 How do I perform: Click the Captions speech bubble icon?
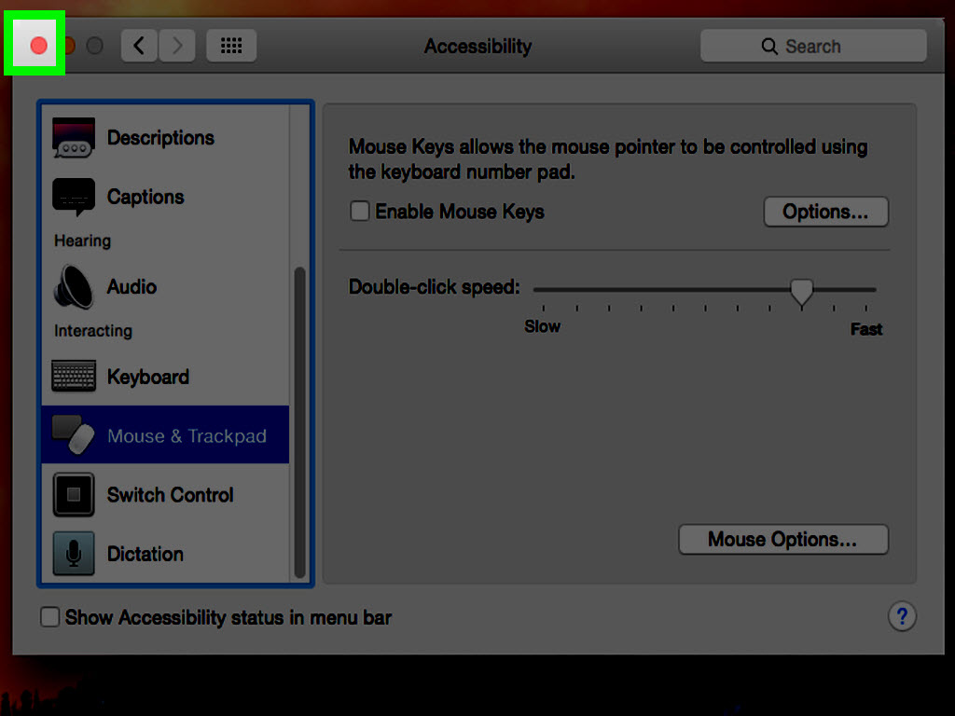pyautogui.click(x=74, y=197)
